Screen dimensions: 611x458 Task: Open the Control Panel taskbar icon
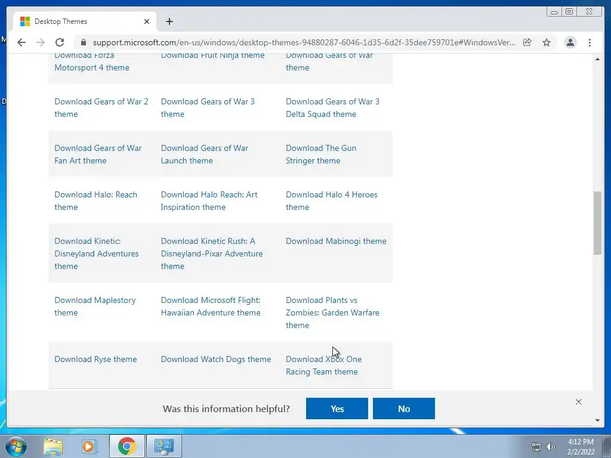pos(163,446)
